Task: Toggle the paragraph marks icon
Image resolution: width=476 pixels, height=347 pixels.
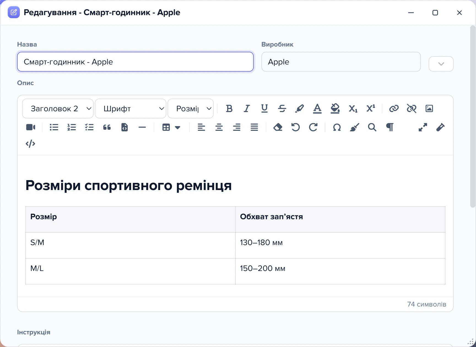Action: click(x=390, y=127)
